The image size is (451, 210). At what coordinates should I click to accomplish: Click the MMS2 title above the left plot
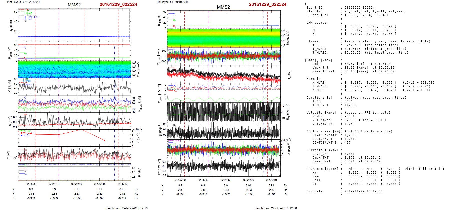click(x=74, y=5)
